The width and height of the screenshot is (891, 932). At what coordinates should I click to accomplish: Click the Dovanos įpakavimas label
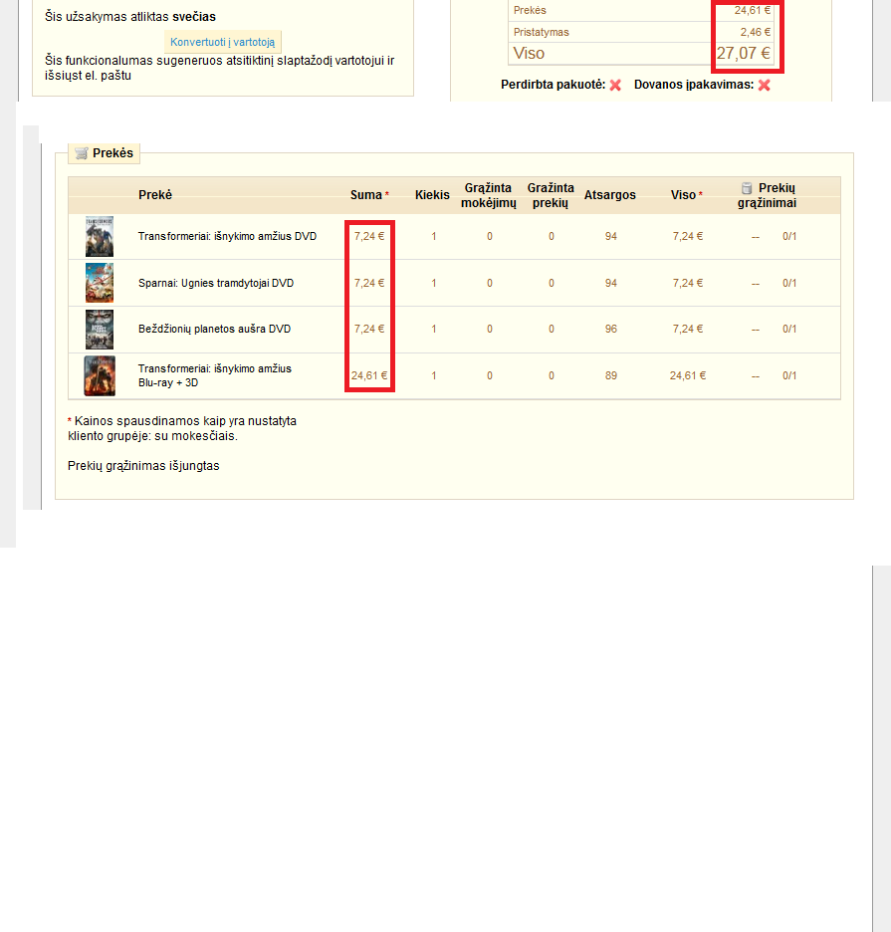tap(694, 85)
